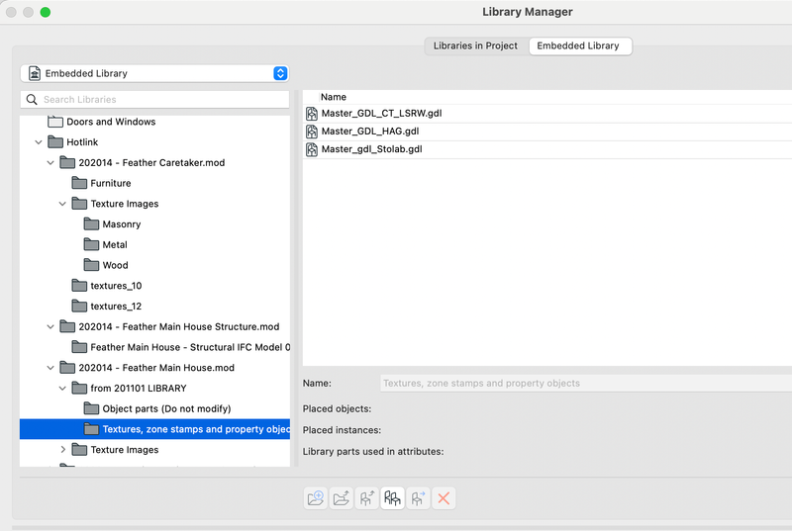Image resolution: width=792 pixels, height=531 pixels.
Task: Click the magnifier icon in search box
Action: tap(32, 99)
